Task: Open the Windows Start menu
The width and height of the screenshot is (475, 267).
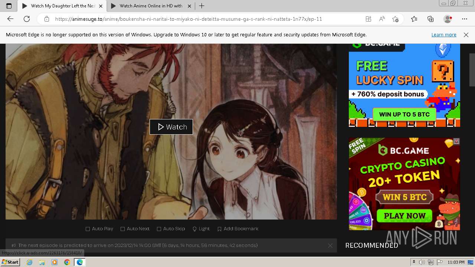Action: [x=10, y=262]
